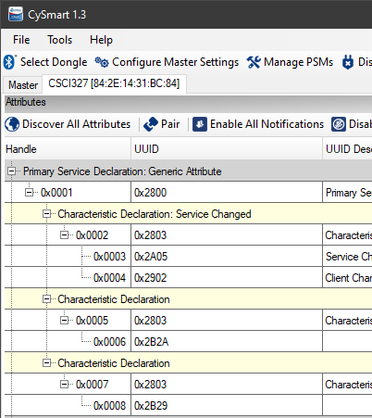Screen dimensions: 372x418
Task: Collapse the 0x0001 handle node
Action: click(30, 193)
